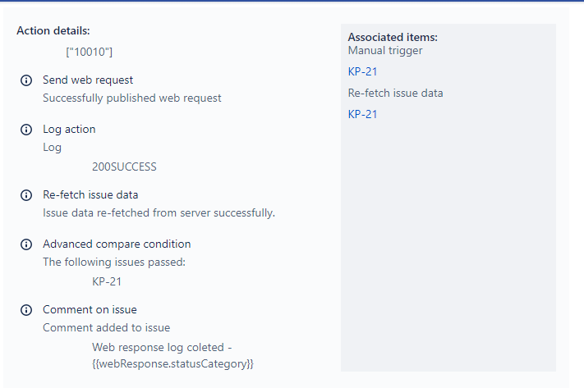Click KP-21 under the following issues passed
Screen dimensions: 584x388
pos(107,281)
